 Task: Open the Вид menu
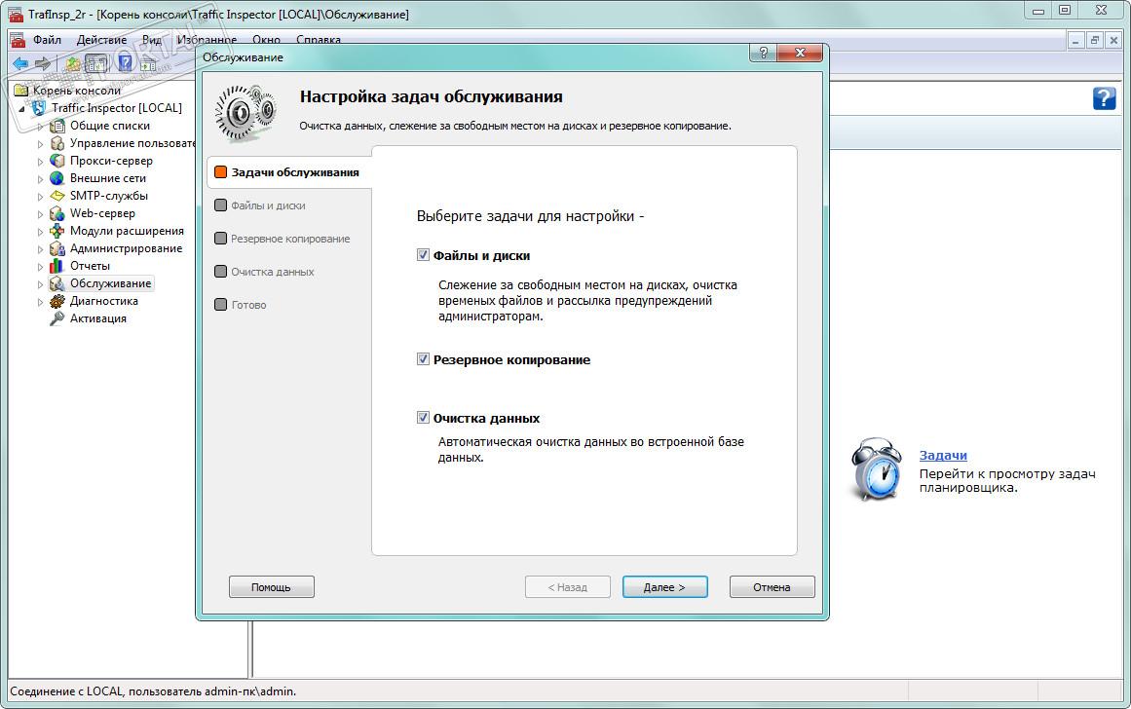tap(151, 40)
